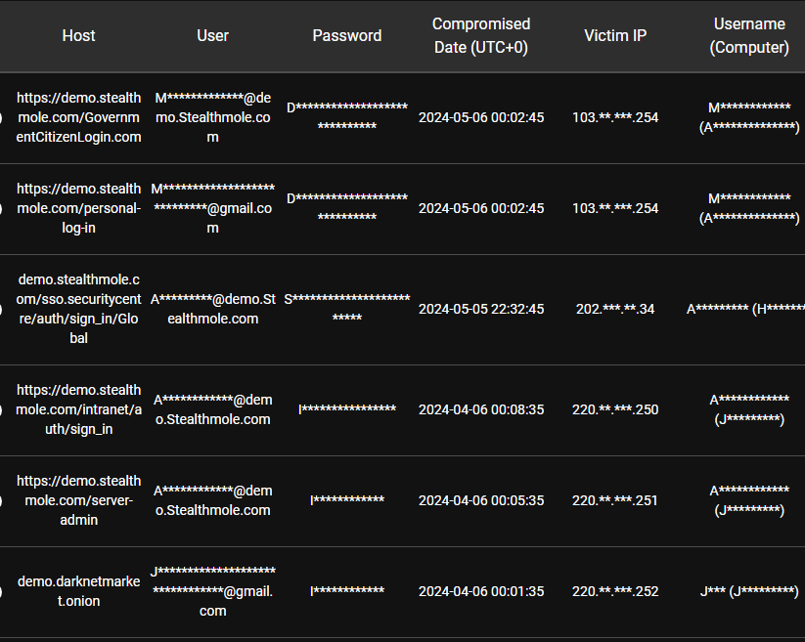The width and height of the screenshot is (805, 642).
Task: Click user M*************@demo.Stealthmole.com
Action: (212, 117)
